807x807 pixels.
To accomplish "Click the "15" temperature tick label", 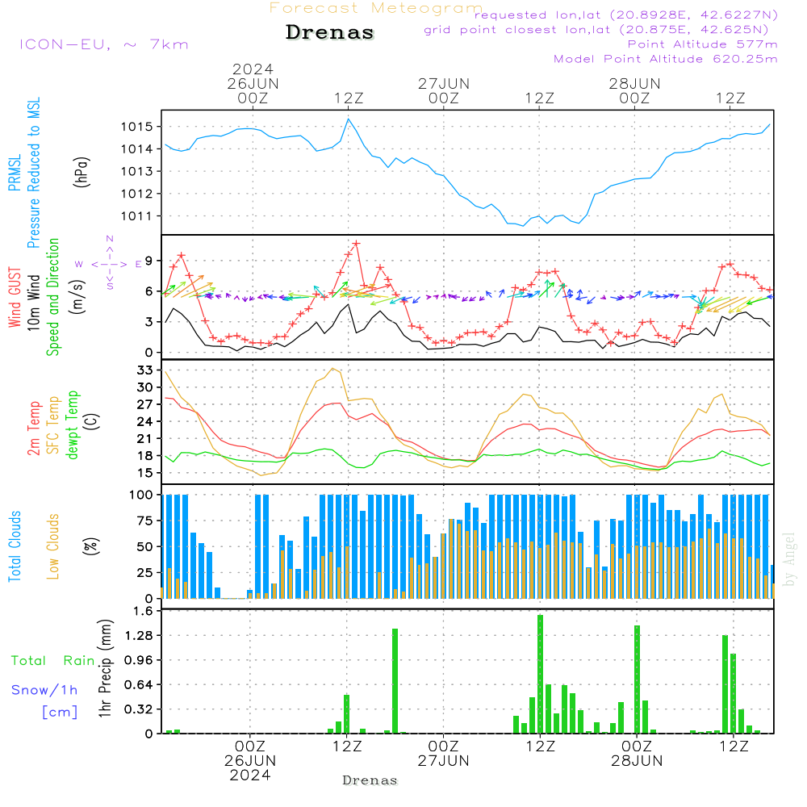I will click(145, 472).
